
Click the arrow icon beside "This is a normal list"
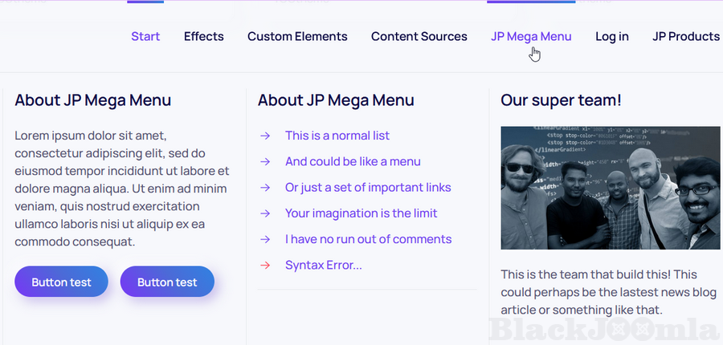pos(264,136)
